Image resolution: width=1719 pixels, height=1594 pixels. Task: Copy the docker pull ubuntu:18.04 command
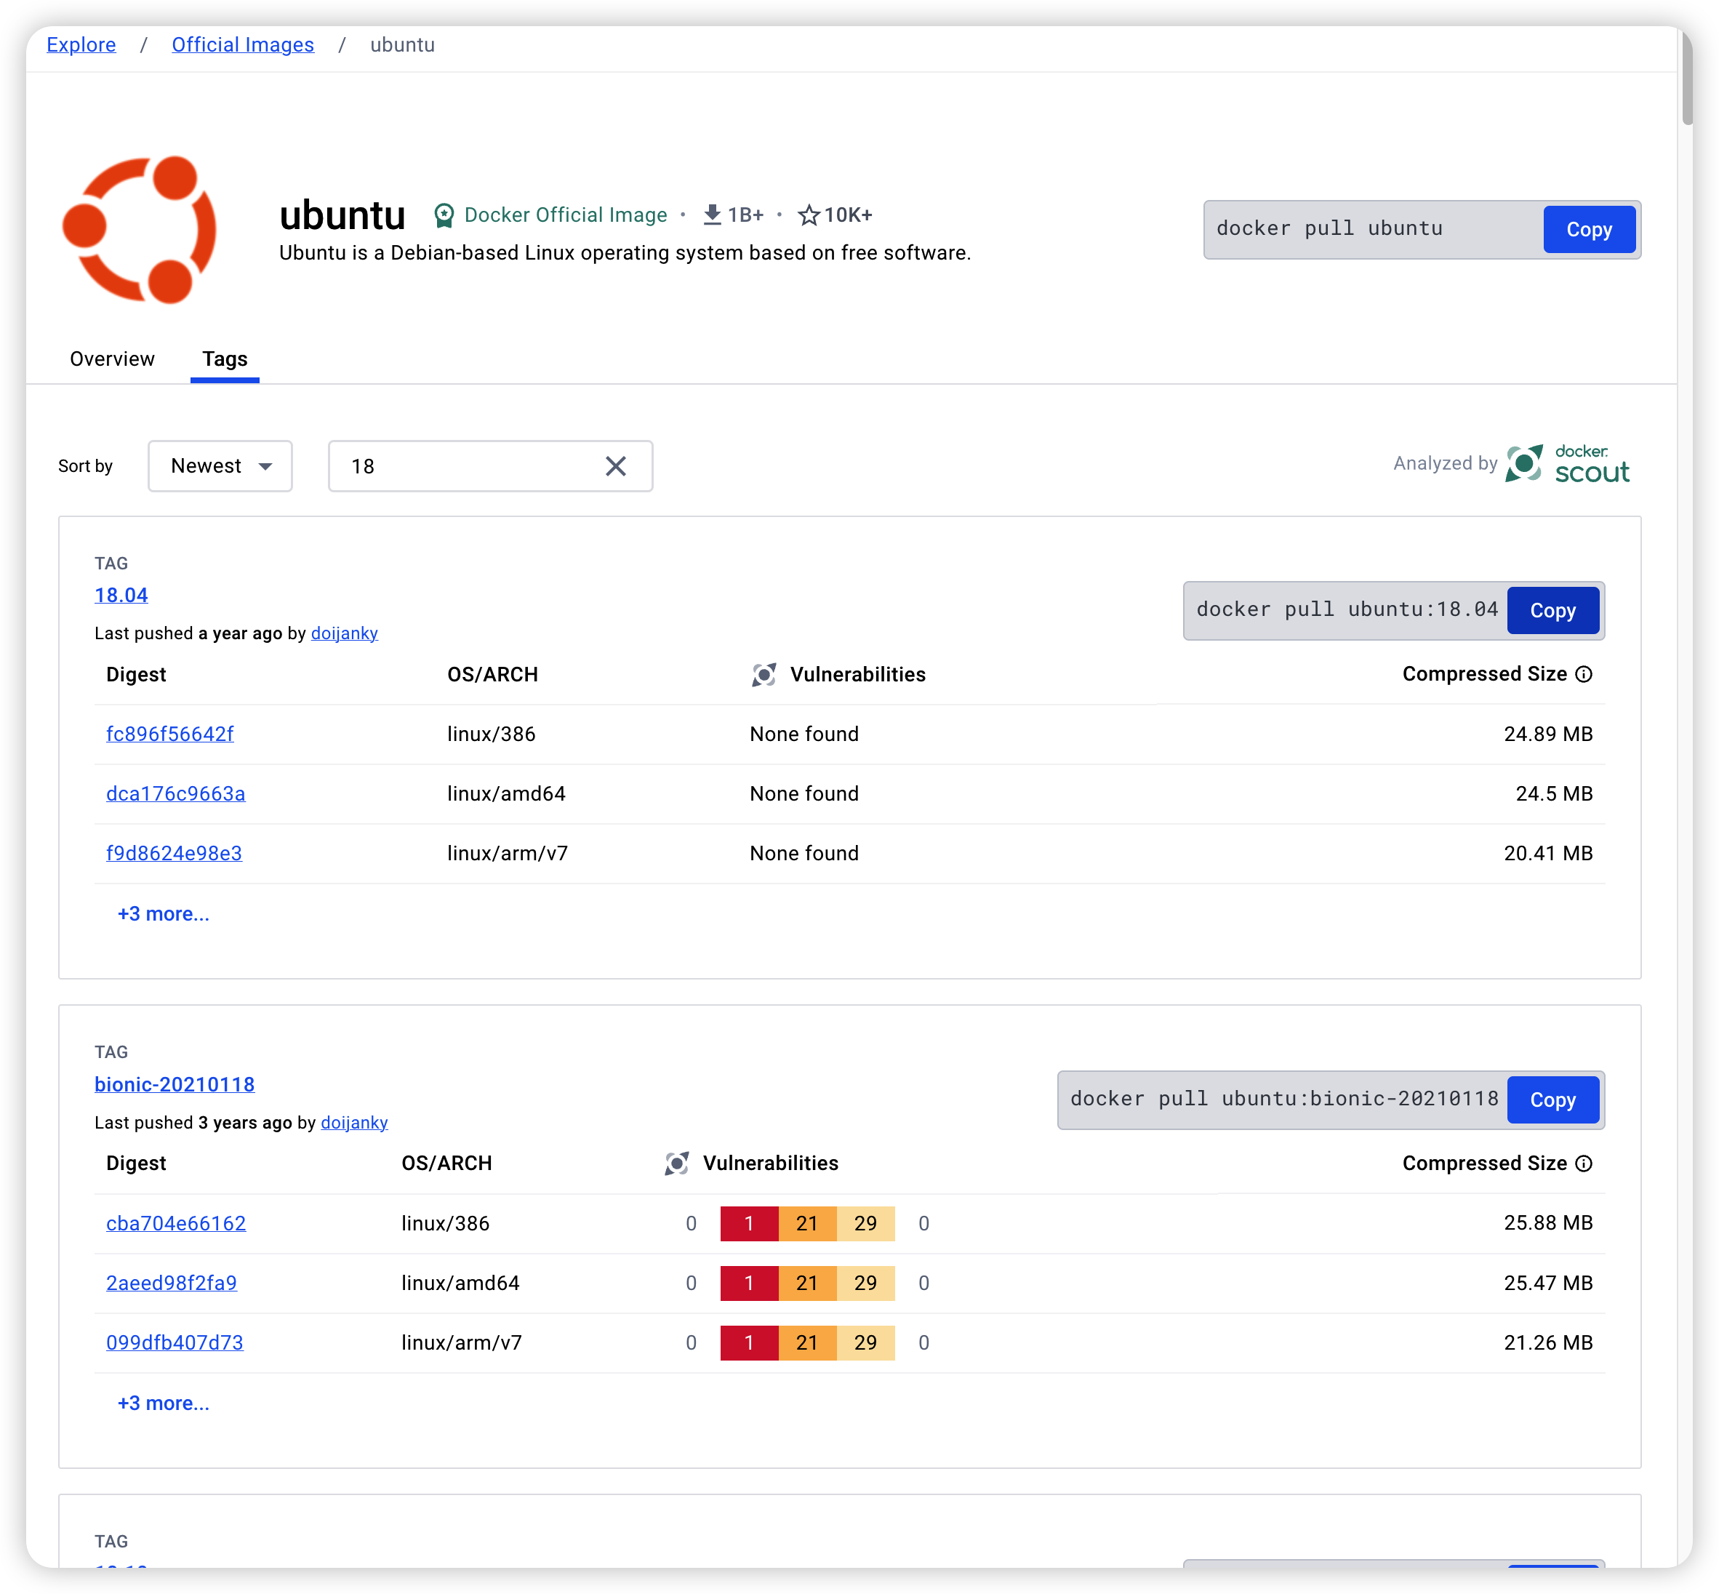coord(1552,611)
